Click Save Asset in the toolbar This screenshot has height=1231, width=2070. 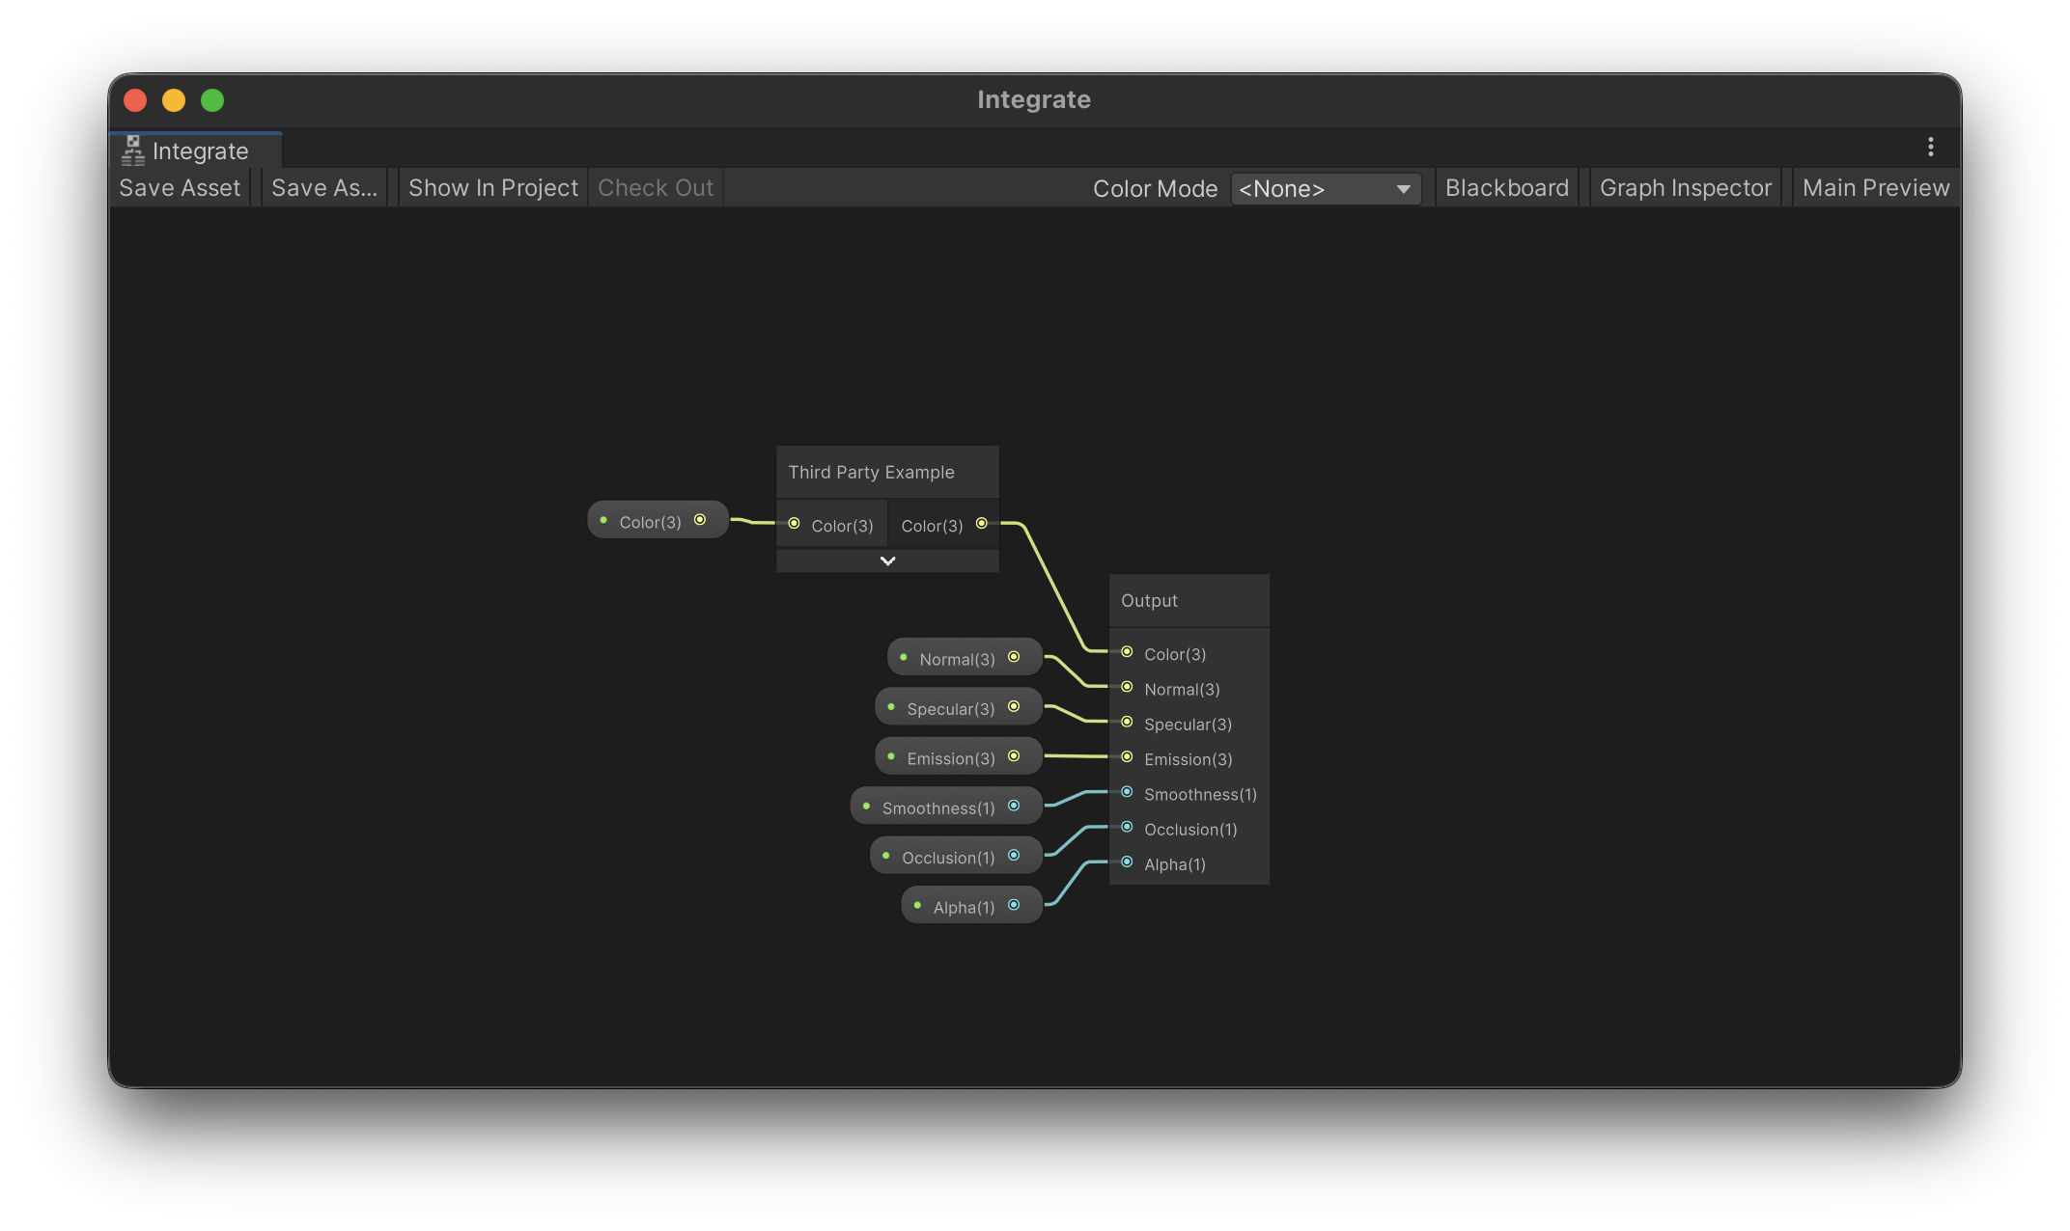tap(180, 188)
